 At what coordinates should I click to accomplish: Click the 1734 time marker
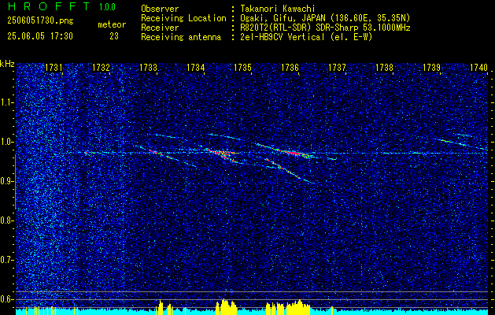click(195, 67)
